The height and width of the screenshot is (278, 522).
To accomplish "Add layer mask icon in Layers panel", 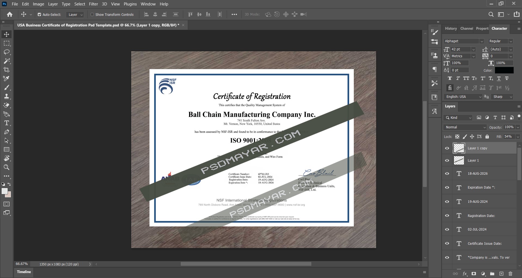I will tap(474, 274).
